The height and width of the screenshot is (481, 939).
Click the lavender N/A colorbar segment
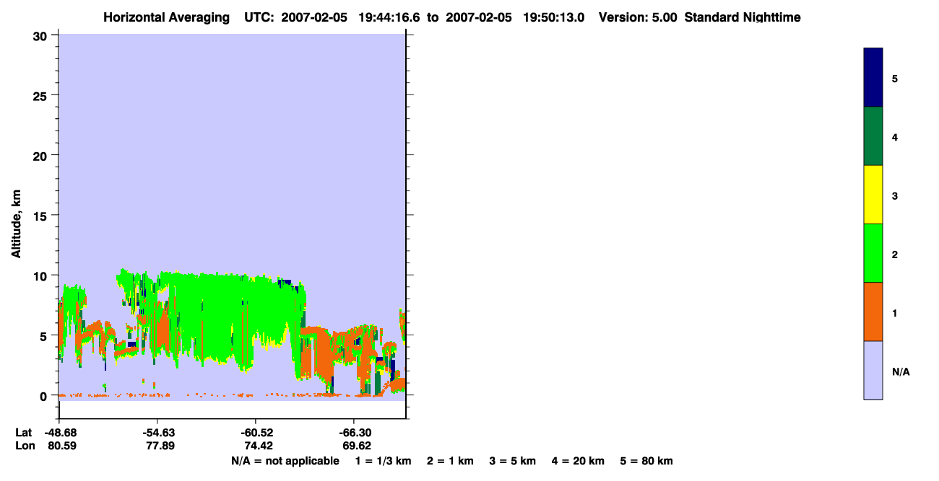pos(873,370)
